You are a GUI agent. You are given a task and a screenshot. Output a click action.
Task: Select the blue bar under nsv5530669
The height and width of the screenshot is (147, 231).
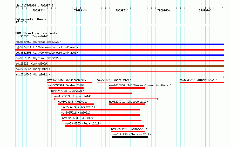click(119, 44)
